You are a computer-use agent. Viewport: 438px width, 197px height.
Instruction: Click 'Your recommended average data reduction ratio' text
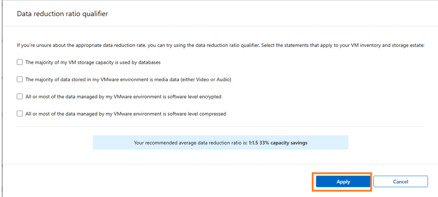190,142
